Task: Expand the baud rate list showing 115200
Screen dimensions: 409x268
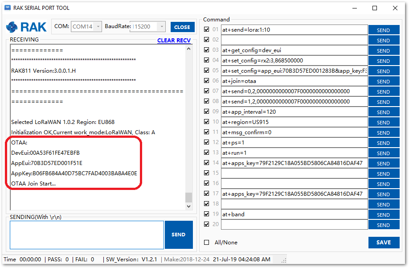Action: 162,26
